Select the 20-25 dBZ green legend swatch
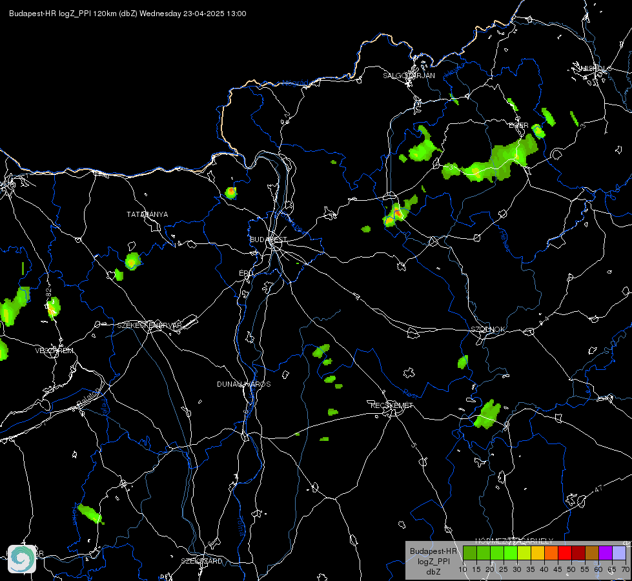Viewport: 632px width, 581px height. 497,553
